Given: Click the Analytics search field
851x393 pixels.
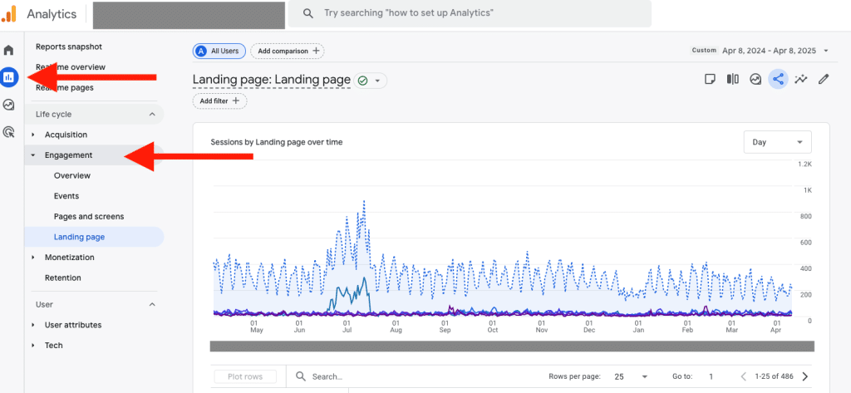Looking at the screenshot, I should pos(470,13).
